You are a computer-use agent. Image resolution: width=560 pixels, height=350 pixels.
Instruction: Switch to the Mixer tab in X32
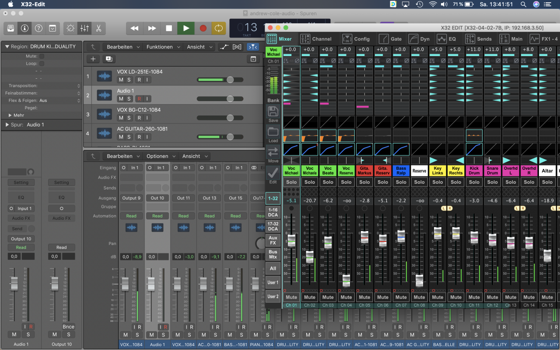(x=280, y=39)
